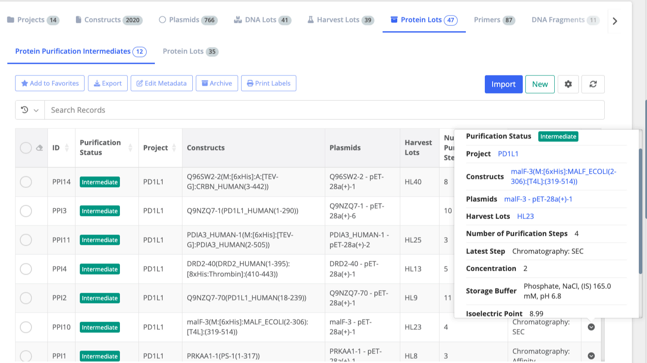The width and height of the screenshot is (647, 363).
Task: Collapse the PPI10 details with its chevron
Action: 591,327
